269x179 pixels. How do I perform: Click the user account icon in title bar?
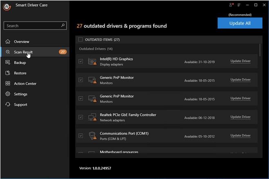click(231, 5)
